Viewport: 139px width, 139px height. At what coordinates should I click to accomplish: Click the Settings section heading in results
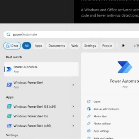coord(12,135)
